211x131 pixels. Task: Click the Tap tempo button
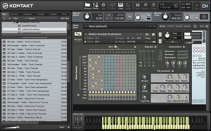point(129,17)
